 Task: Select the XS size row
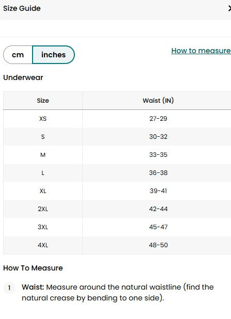click(117, 119)
